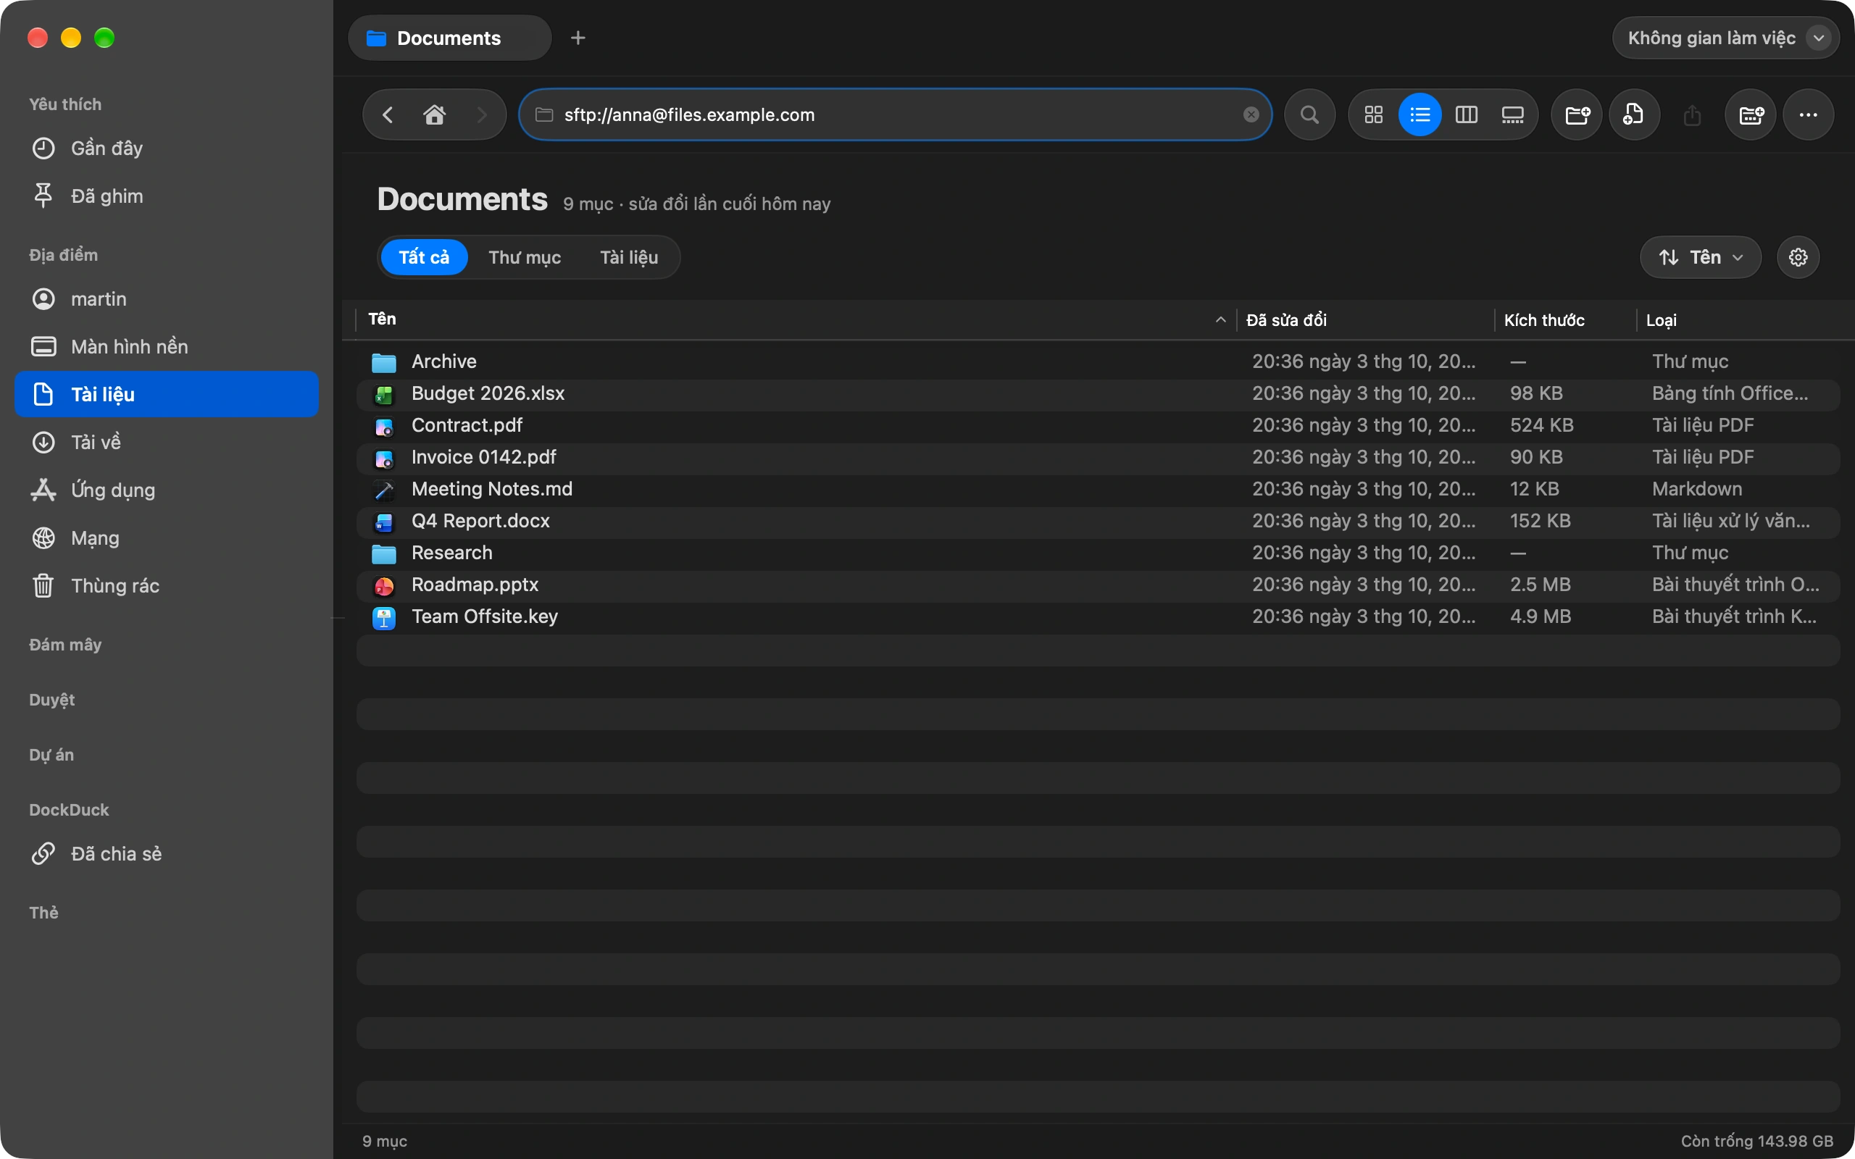
Task: Sort by Kích thước column
Action: pyautogui.click(x=1565, y=319)
